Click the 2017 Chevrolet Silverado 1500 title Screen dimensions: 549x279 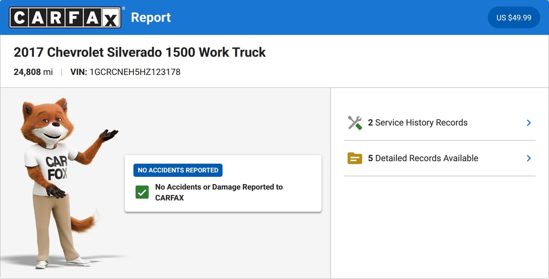pos(140,52)
